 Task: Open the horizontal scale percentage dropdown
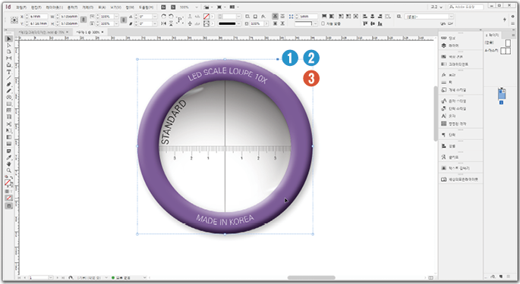tap(115, 17)
